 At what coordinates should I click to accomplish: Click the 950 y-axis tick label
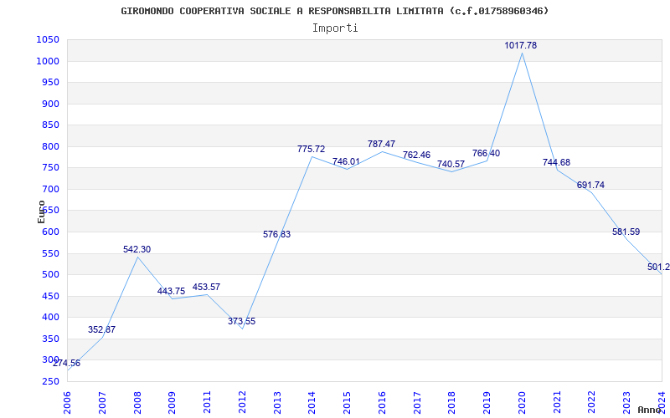point(51,82)
